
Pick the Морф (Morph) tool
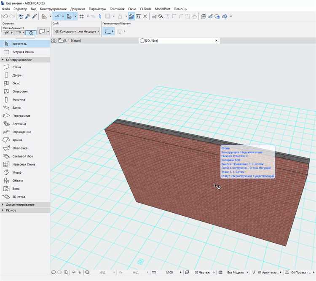[x=17, y=172]
